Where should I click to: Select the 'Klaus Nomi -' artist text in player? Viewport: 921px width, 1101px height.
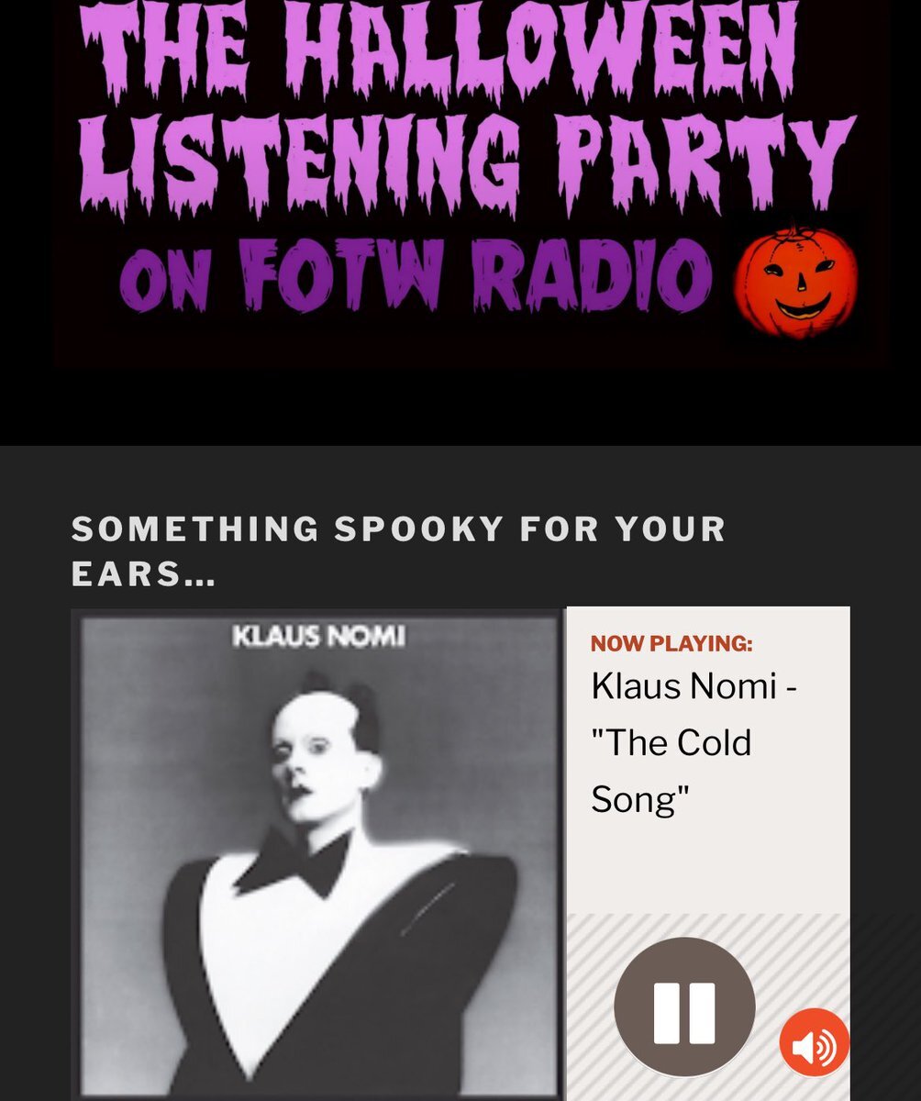[694, 686]
